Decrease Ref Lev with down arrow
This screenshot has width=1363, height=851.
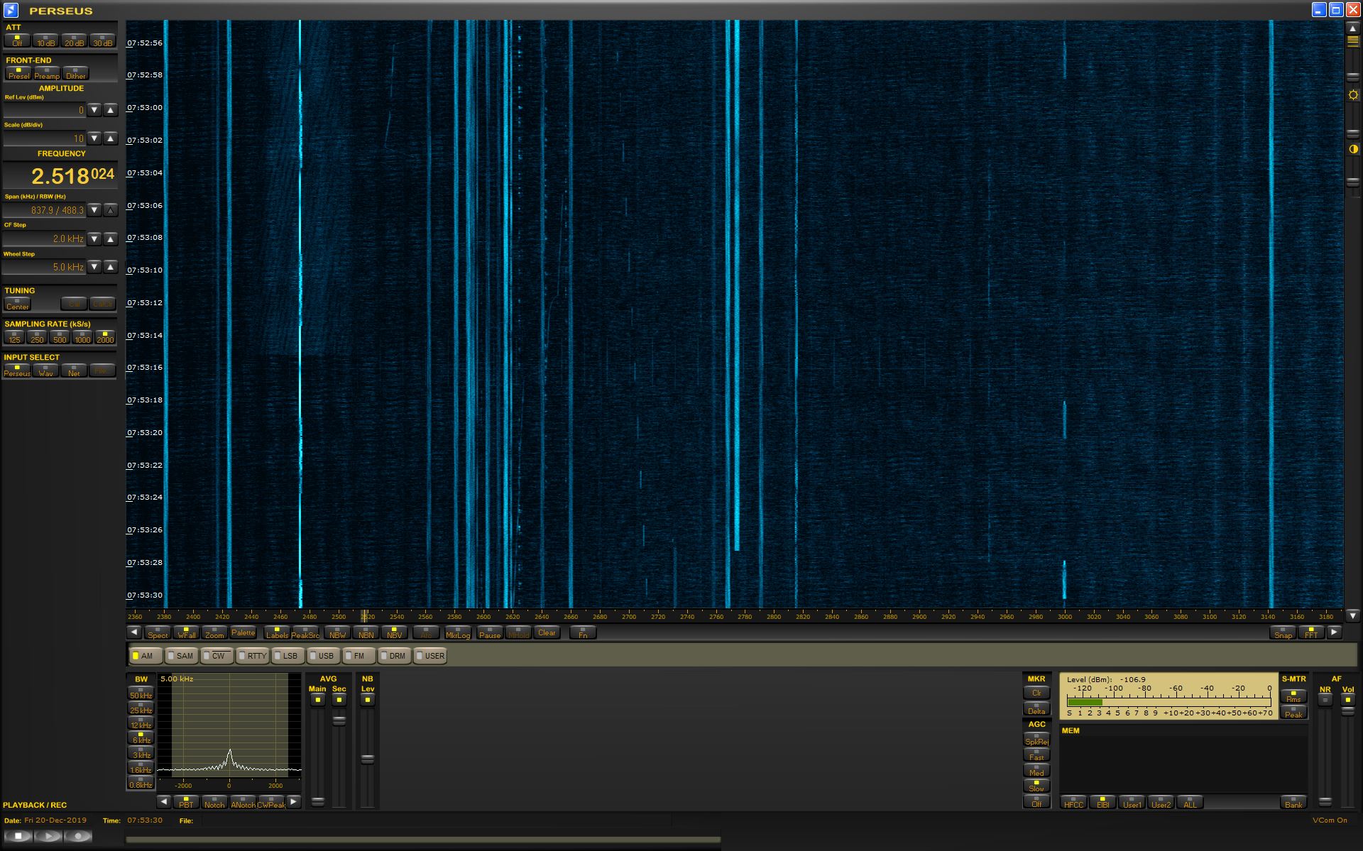point(94,110)
